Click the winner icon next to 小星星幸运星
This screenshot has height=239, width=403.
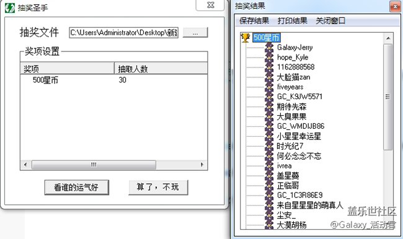[x=269, y=136]
